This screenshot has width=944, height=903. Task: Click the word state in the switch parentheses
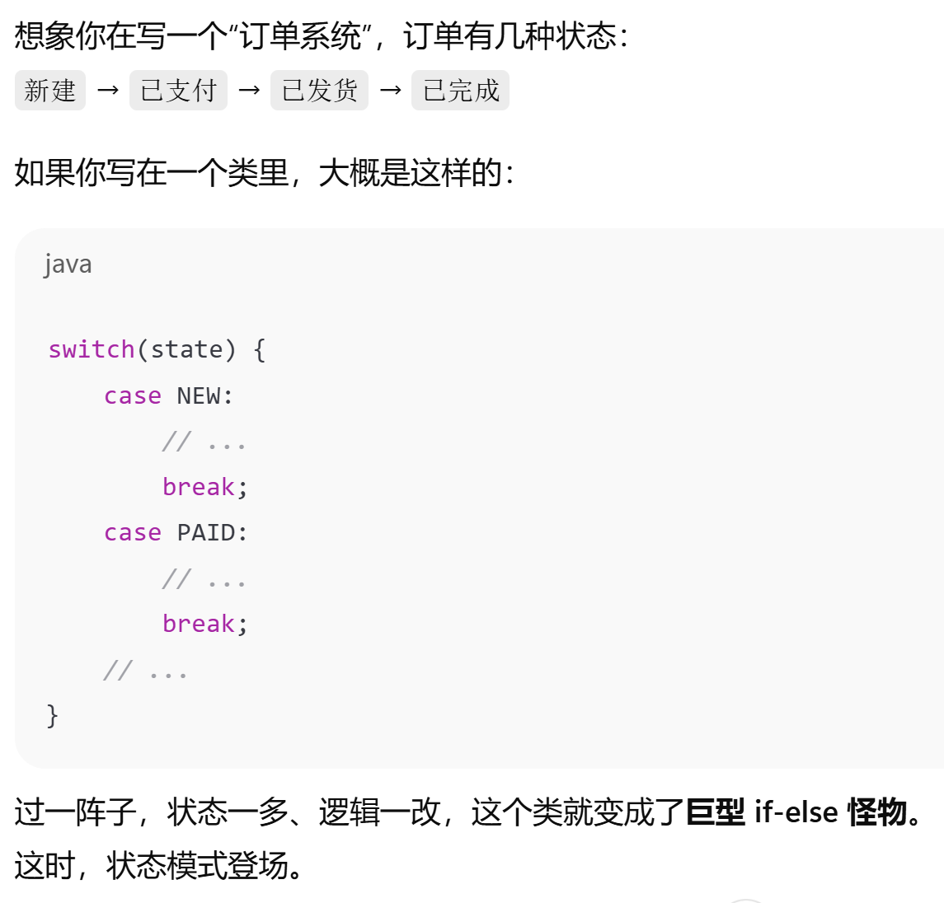pyautogui.click(x=186, y=349)
